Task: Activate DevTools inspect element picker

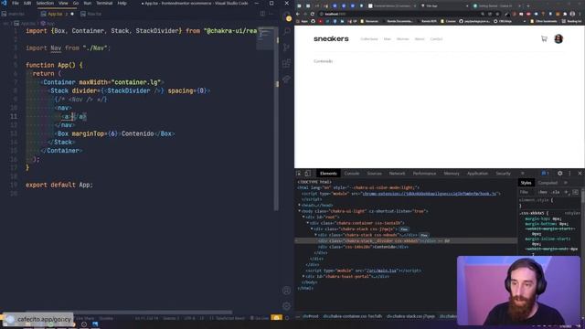Action: [x=299, y=174]
